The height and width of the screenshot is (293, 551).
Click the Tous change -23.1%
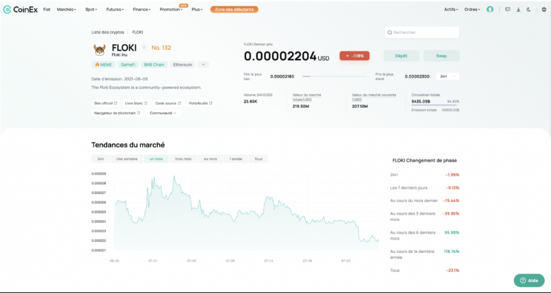[453, 271]
